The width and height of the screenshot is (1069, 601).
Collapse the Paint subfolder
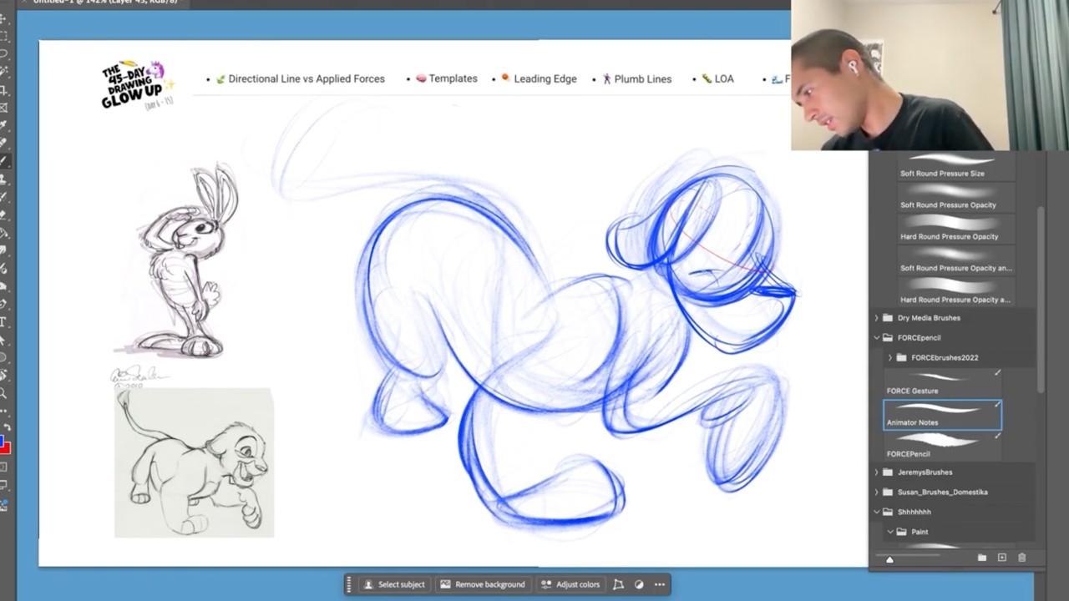click(x=889, y=532)
